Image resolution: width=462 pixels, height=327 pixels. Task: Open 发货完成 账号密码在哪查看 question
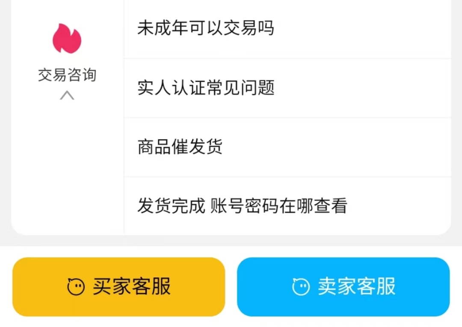[x=242, y=206]
